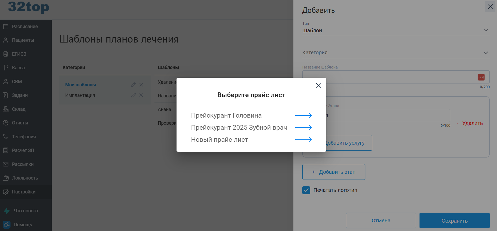Click the red template icon in Название шаблона field
Image resolution: width=497 pixels, height=231 pixels.
tap(482, 77)
